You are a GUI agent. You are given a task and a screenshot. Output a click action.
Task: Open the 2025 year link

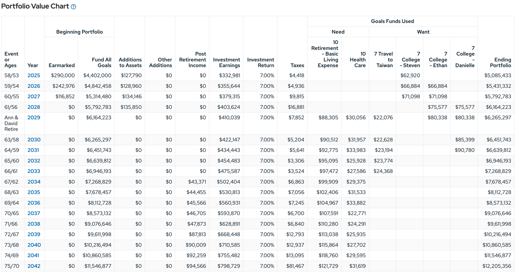click(33, 76)
